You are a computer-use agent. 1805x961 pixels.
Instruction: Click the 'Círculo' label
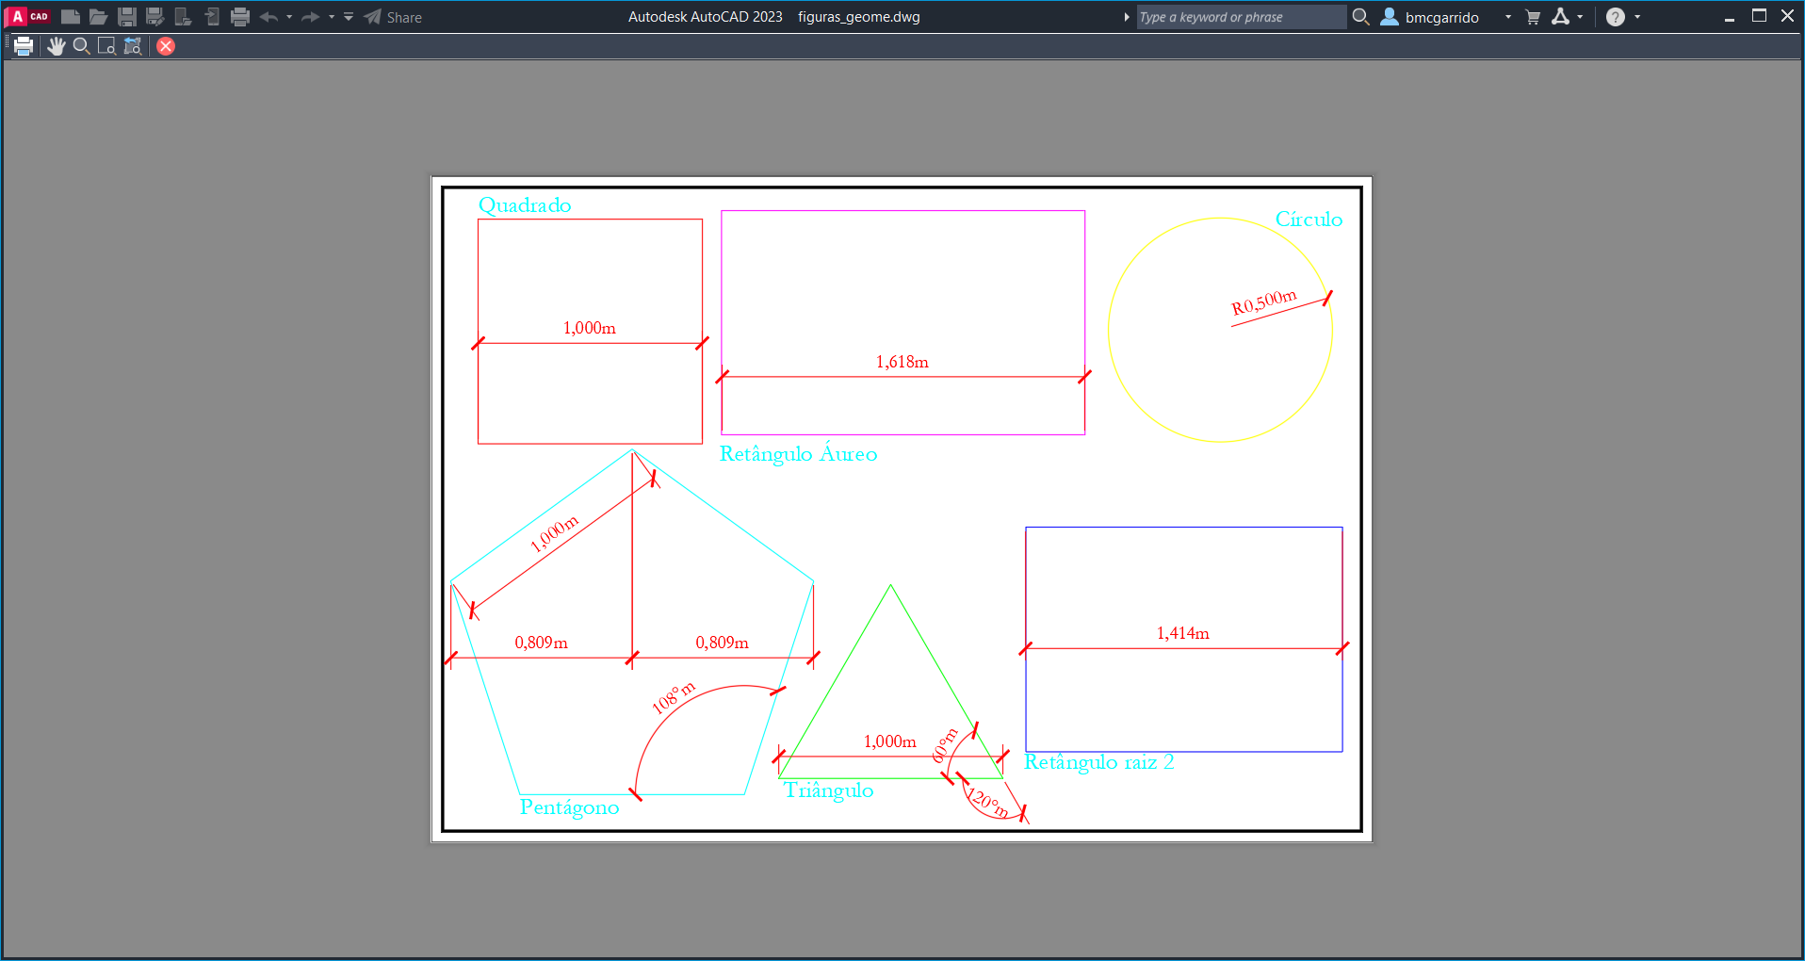pos(1309,219)
